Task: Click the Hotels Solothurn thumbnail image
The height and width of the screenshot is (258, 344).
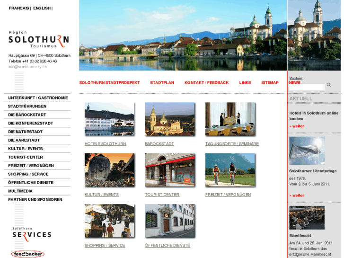Action: 109,119
